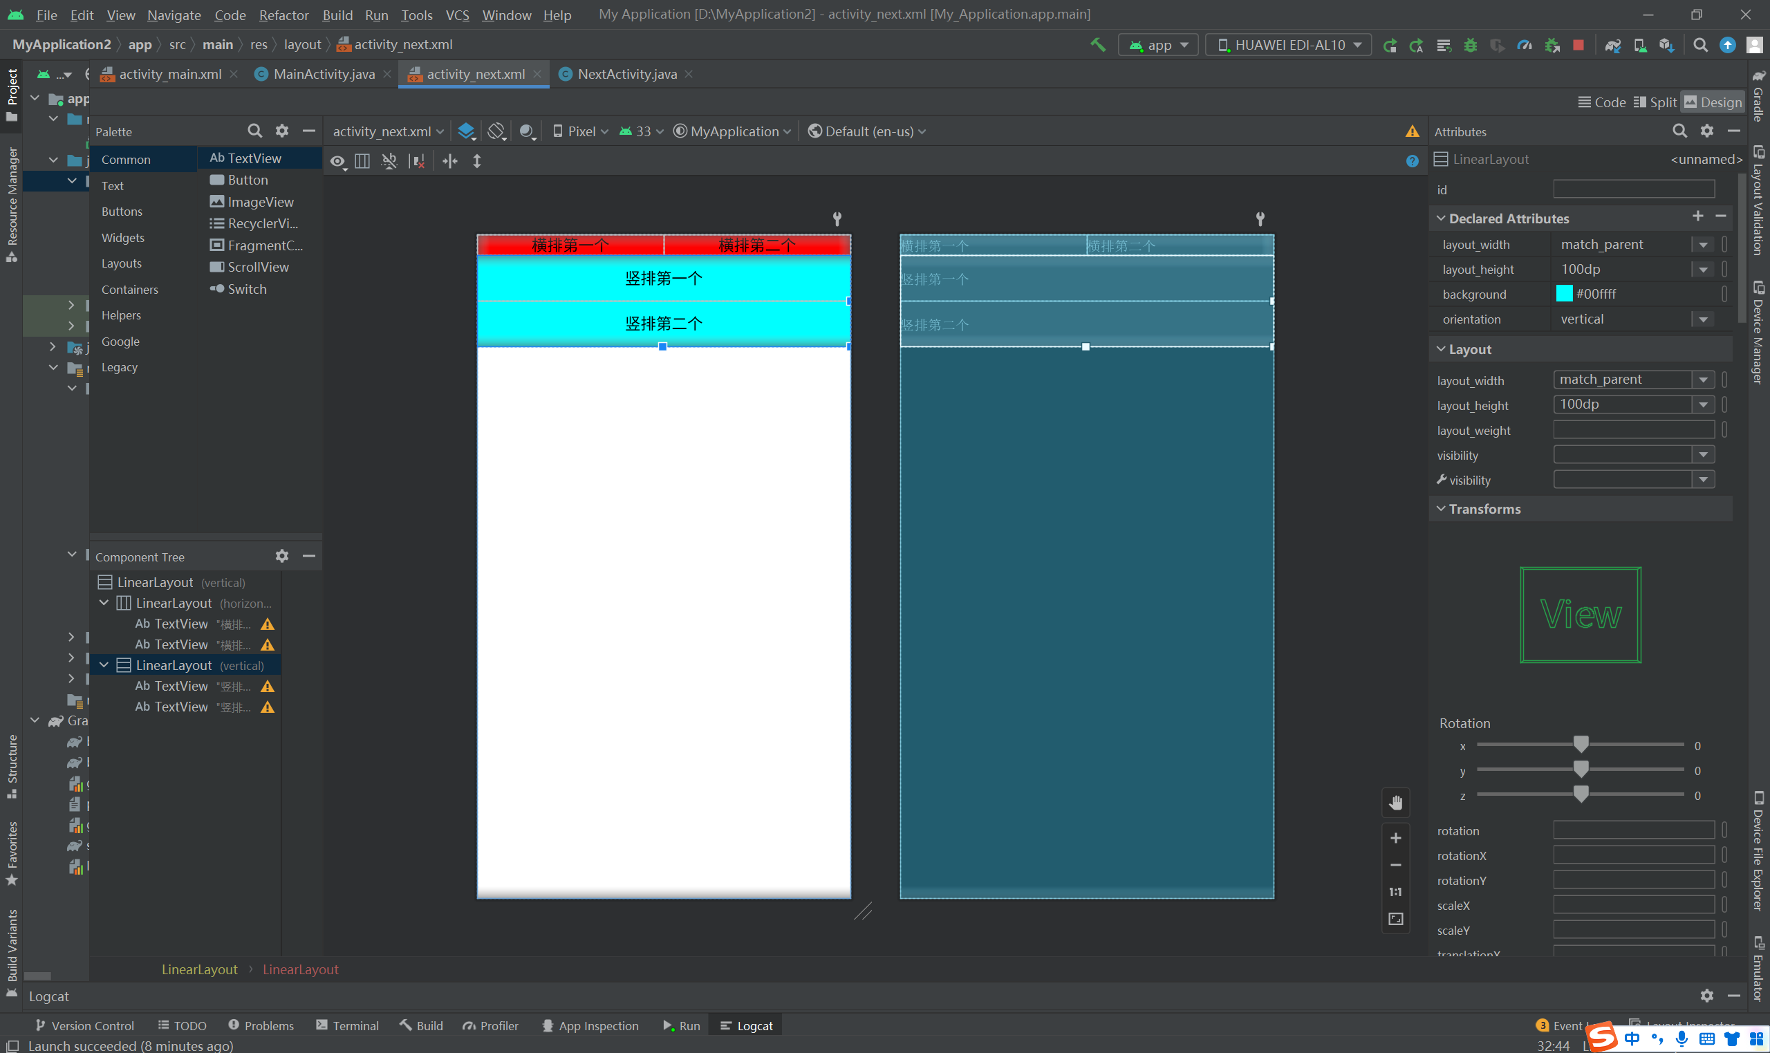Toggle View Options eye icon
Viewport: 1770px width, 1053px height.
tap(337, 161)
